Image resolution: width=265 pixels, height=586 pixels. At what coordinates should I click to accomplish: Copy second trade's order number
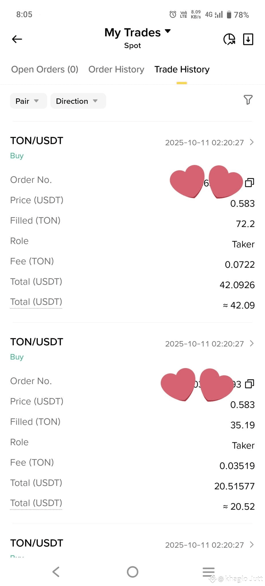250,384
